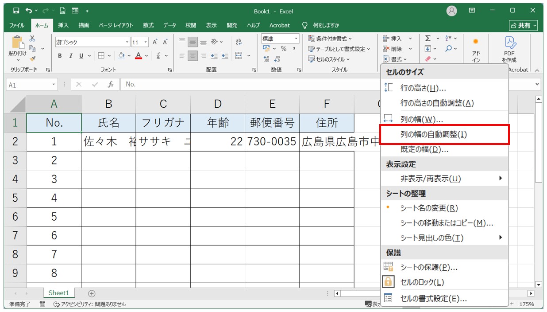
Task: Open Find & Select magnifier icon
Action: (448, 49)
